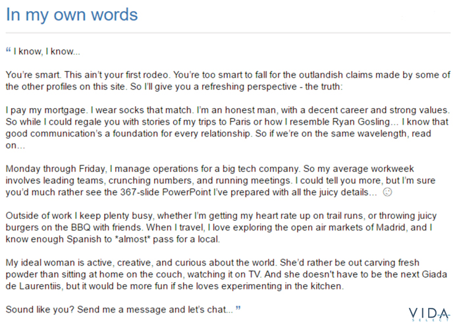Screen dimensions: 461x325
Task: Click "I pay my mortgage" sentence
Action: 47,110
